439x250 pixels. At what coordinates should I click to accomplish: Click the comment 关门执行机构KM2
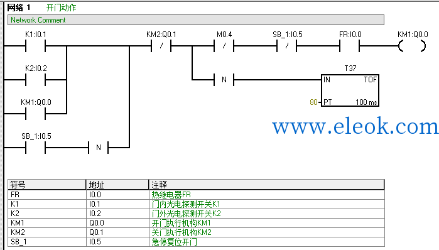(182, 232)
